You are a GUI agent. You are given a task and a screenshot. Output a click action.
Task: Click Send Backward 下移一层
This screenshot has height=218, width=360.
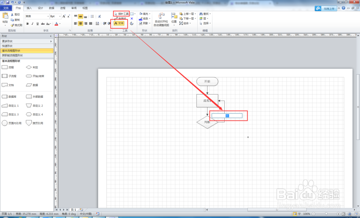click(x=188, y=18)
